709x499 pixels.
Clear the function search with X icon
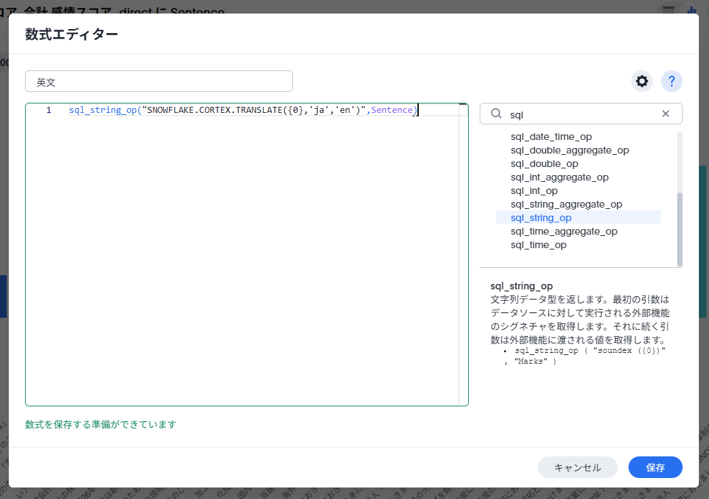click(666, 114)
